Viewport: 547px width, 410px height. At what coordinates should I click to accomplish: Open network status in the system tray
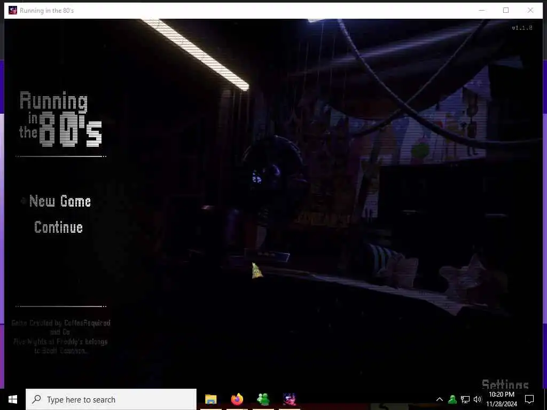click(465, 399)
